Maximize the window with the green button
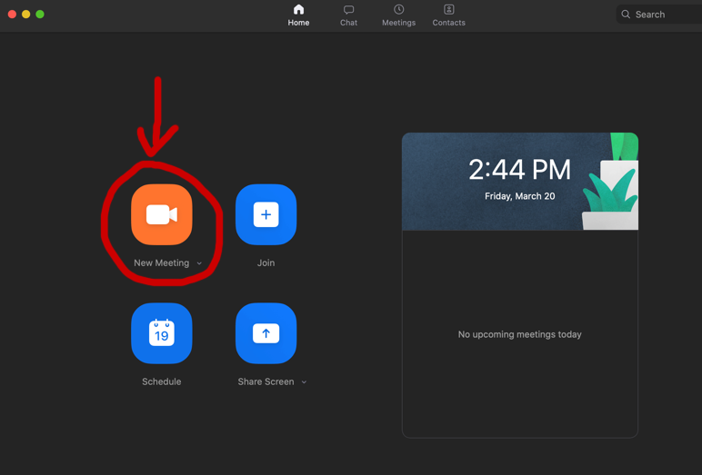 click(x=40, y=15)
